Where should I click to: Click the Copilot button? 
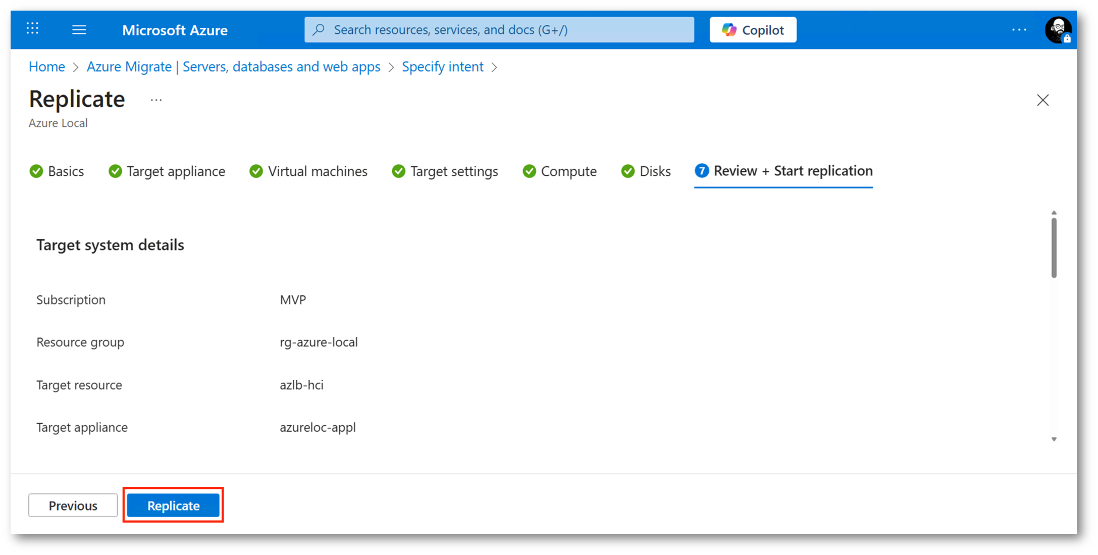[752, 30]
